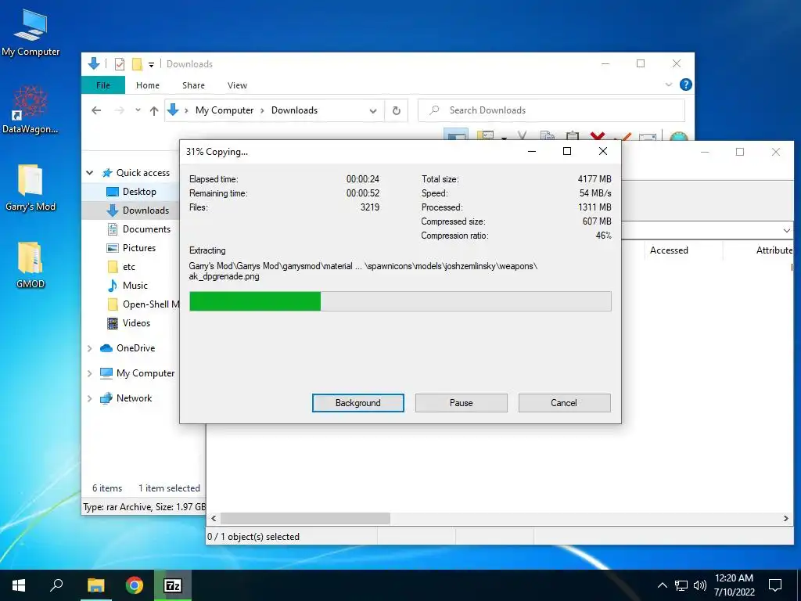Click the right scroll arrow in 7-Zip window

pyautogui.click(x=785, y=518)
